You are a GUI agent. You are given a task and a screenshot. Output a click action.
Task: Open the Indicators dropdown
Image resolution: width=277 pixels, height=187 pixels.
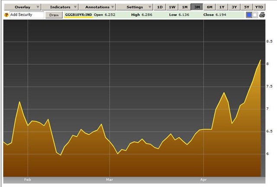click(x=60, y=7)
